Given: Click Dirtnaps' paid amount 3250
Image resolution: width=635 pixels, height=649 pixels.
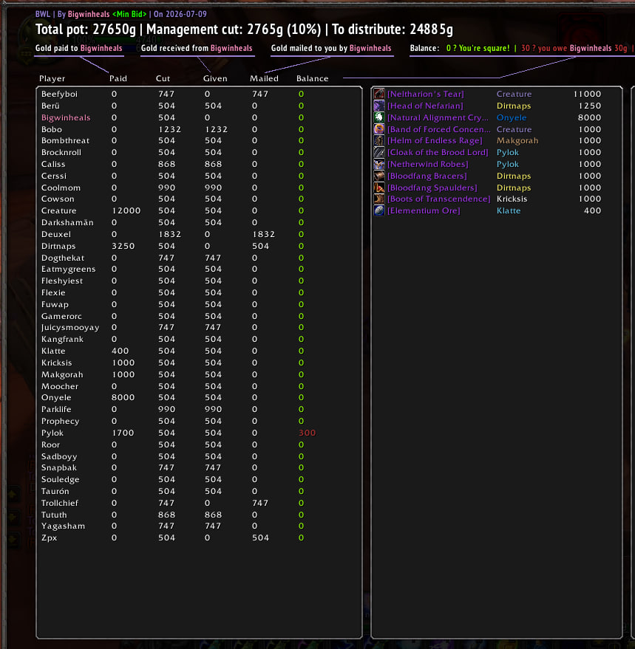Looking at the screenshot, I should point(123,246).
